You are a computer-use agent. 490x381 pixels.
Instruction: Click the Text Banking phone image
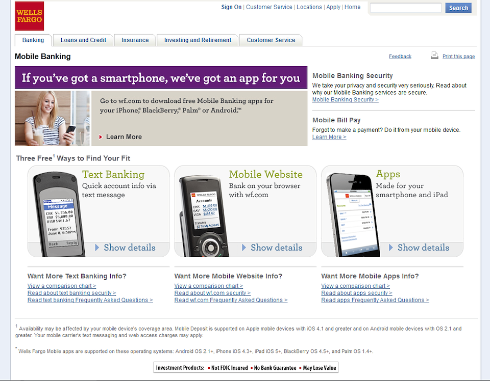(58, 214)
